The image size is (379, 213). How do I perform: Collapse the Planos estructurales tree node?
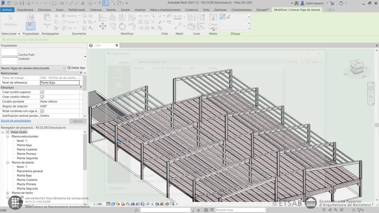(7, 137)
